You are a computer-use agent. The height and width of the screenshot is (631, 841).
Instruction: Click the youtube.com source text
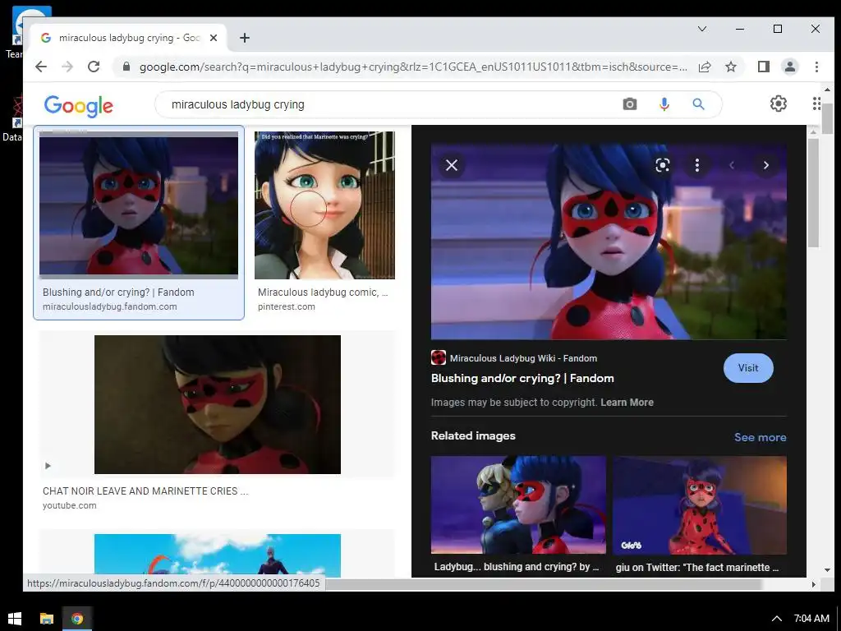(70, 505)
